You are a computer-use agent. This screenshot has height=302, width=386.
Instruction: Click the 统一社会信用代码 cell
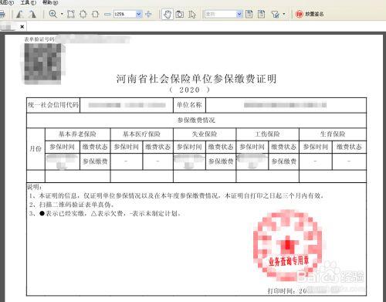click(53, 105)
